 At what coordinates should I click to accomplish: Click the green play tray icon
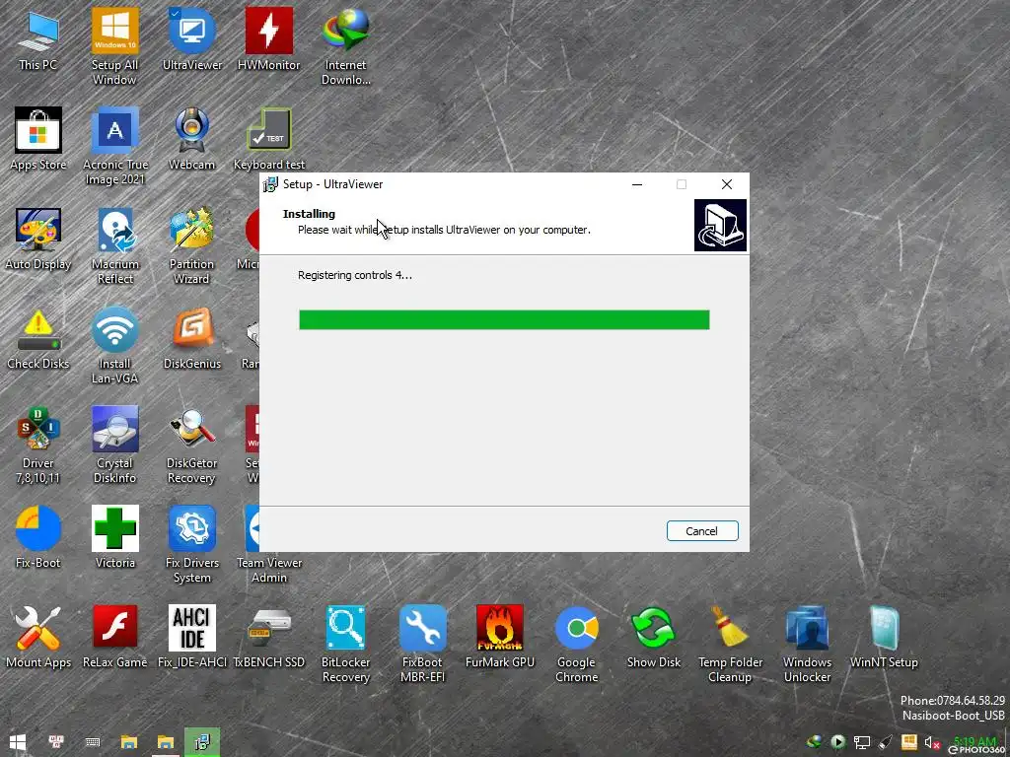(x=838, y=743)
